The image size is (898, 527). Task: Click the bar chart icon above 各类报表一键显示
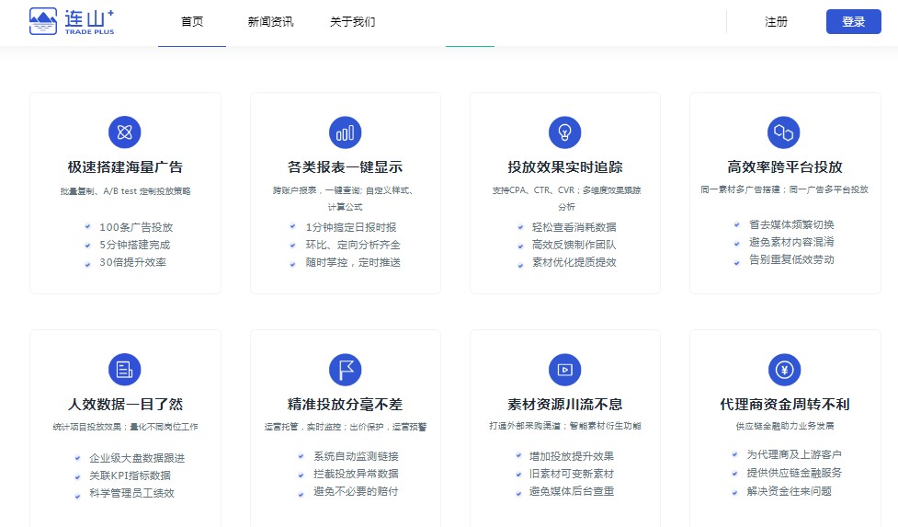click(345, 132)
